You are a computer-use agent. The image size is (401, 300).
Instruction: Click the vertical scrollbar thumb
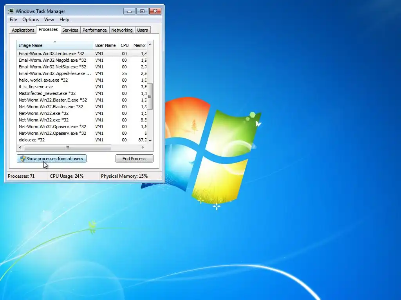150,96
